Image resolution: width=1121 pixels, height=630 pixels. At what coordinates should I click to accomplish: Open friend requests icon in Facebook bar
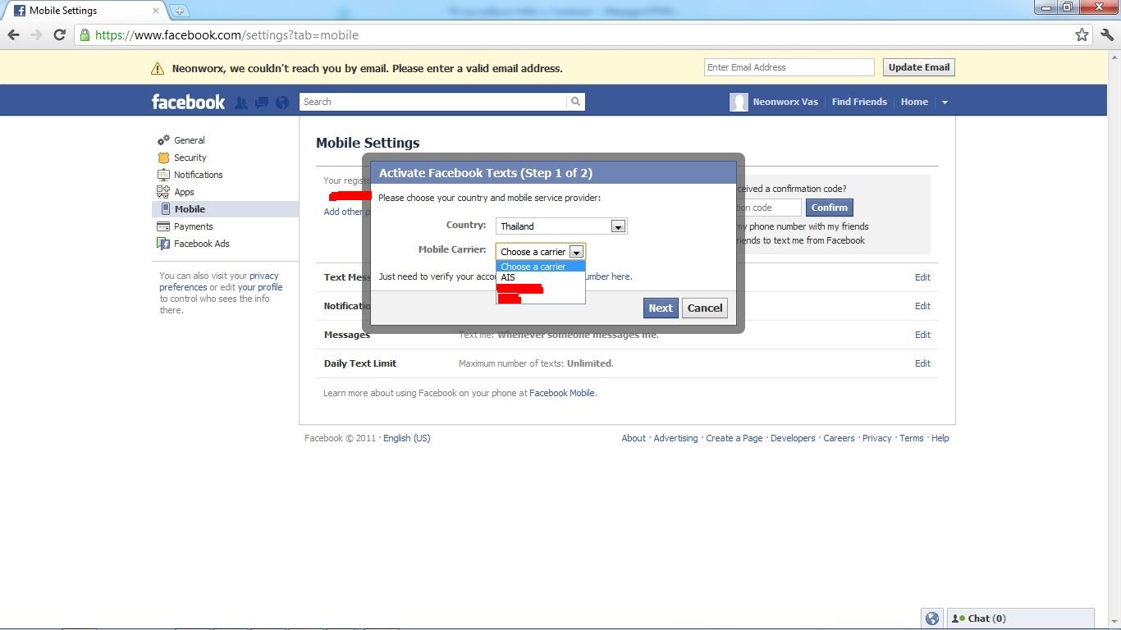[x=241, y=103]
